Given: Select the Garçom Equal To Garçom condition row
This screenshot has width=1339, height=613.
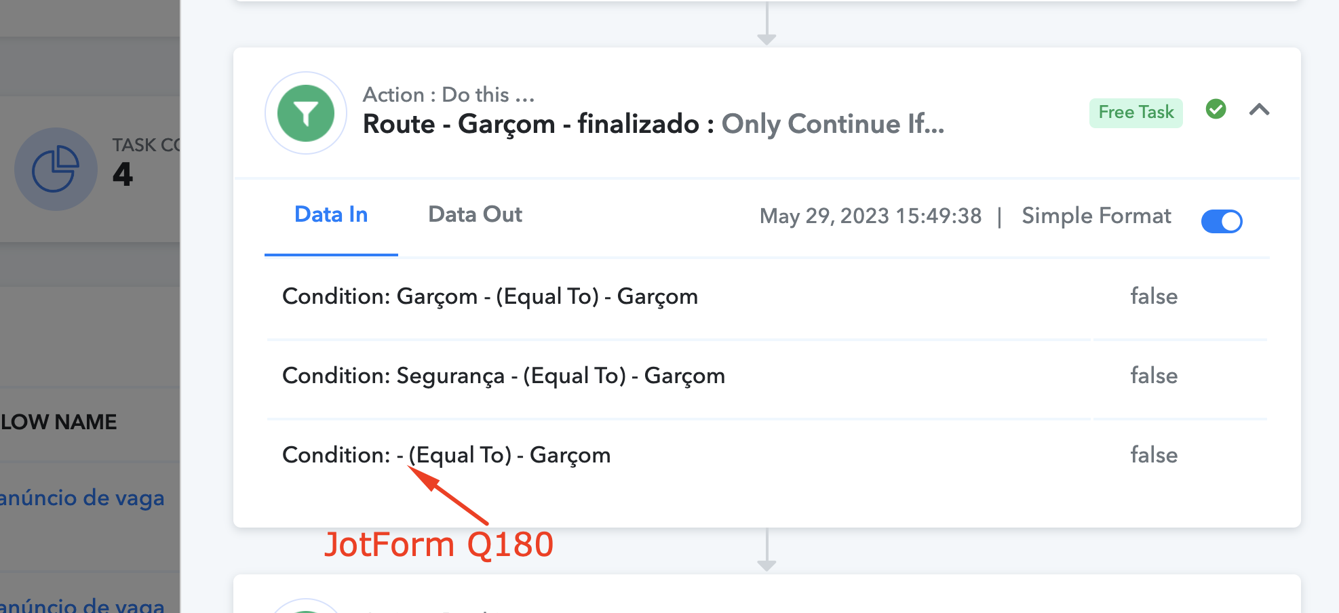Looking at the screenshot, I should [767, 297].
